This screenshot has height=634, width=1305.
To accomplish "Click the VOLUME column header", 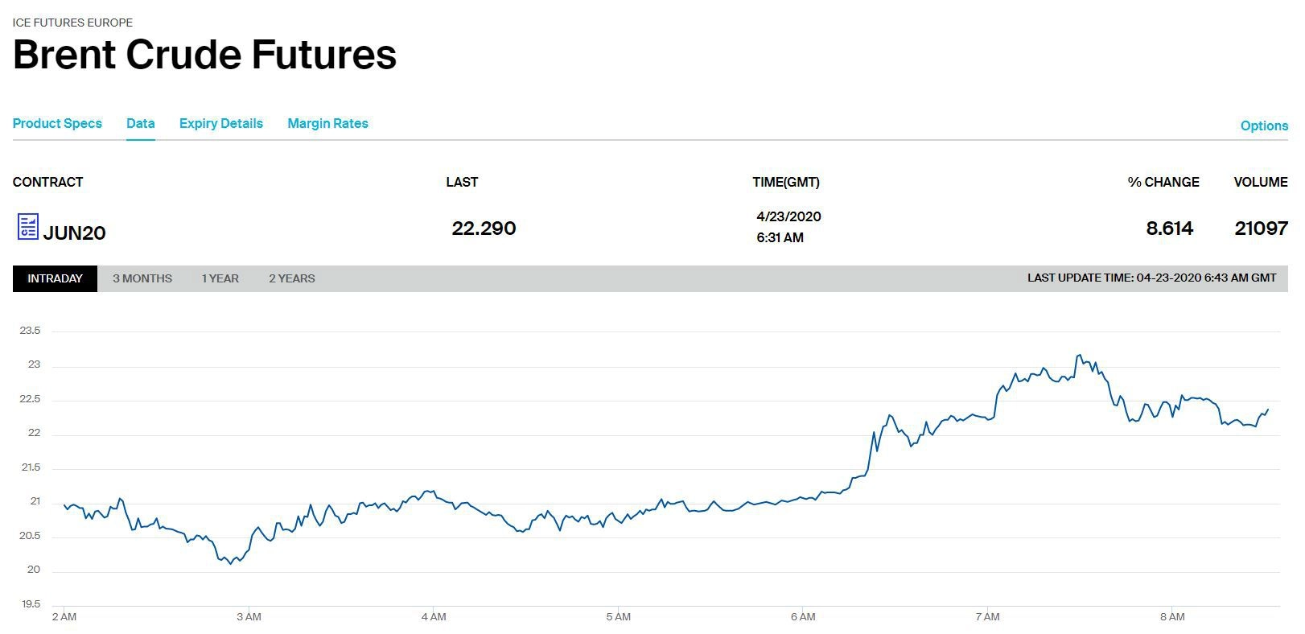I will point(1260,182).
